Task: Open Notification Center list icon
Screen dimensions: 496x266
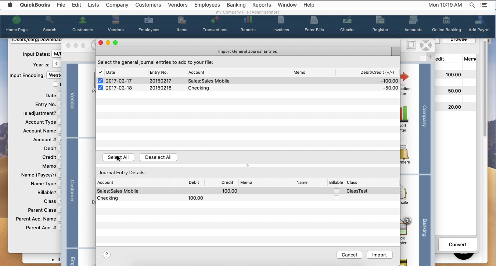Action: point(484,5)
